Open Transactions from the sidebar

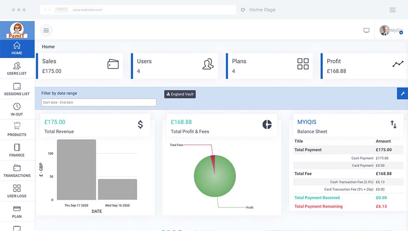(x=17, y=171)
